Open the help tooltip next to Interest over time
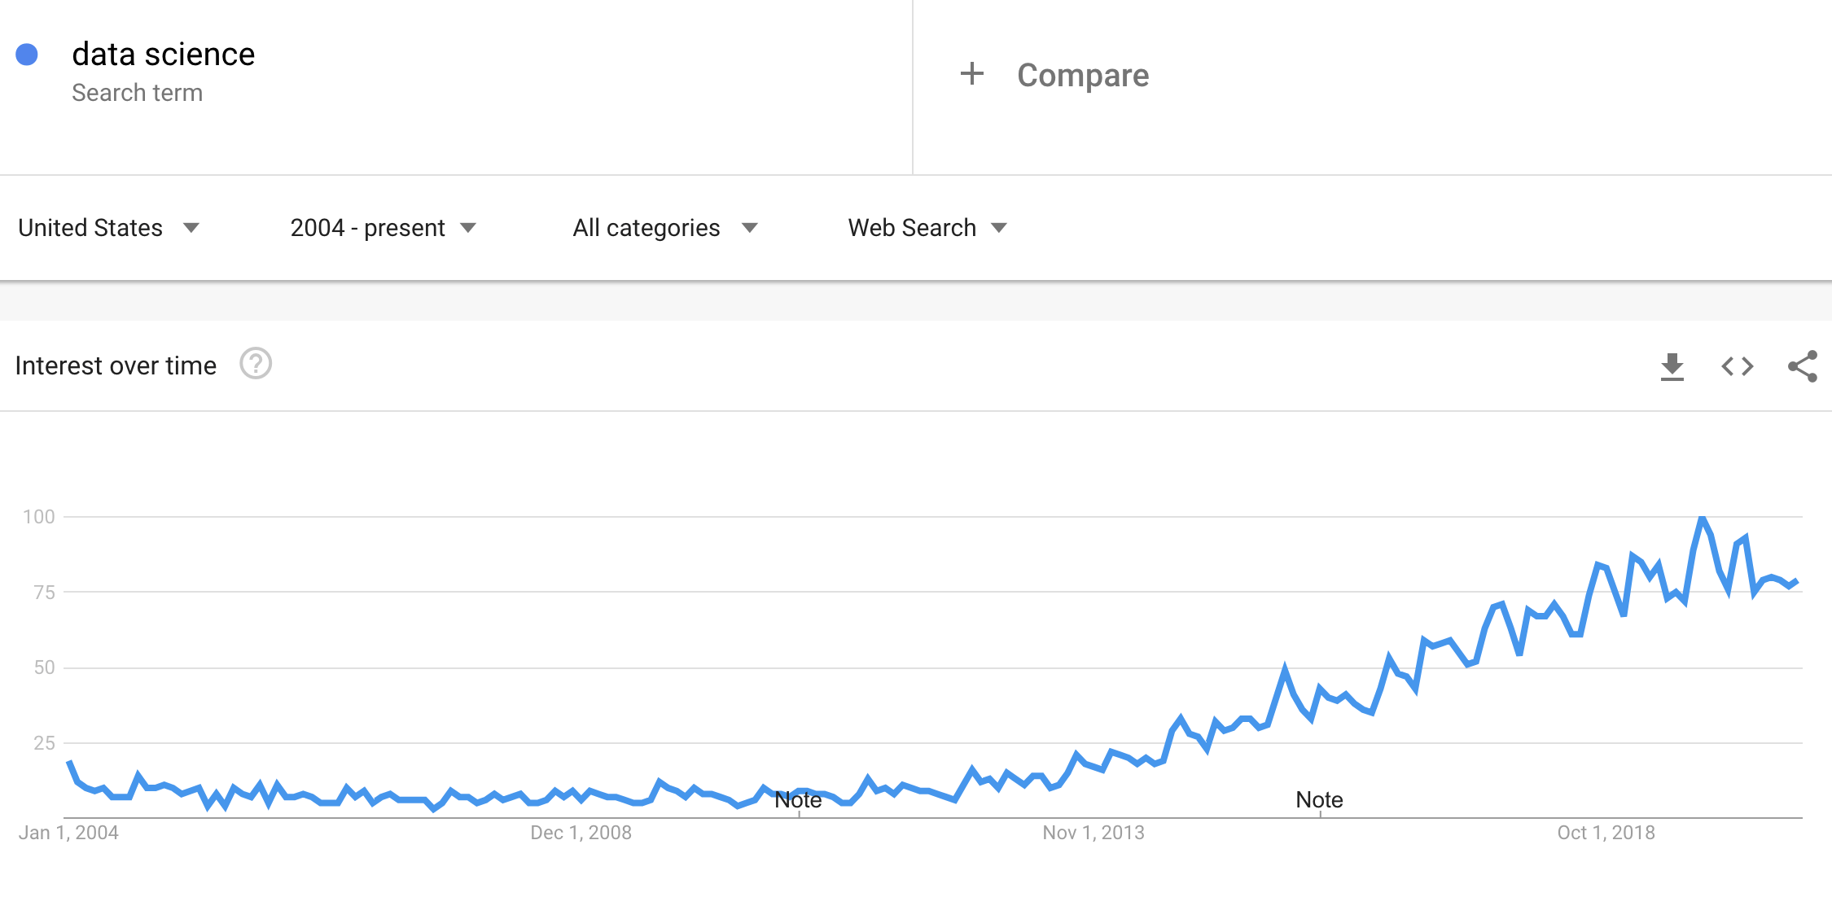 tap(255, 365)
